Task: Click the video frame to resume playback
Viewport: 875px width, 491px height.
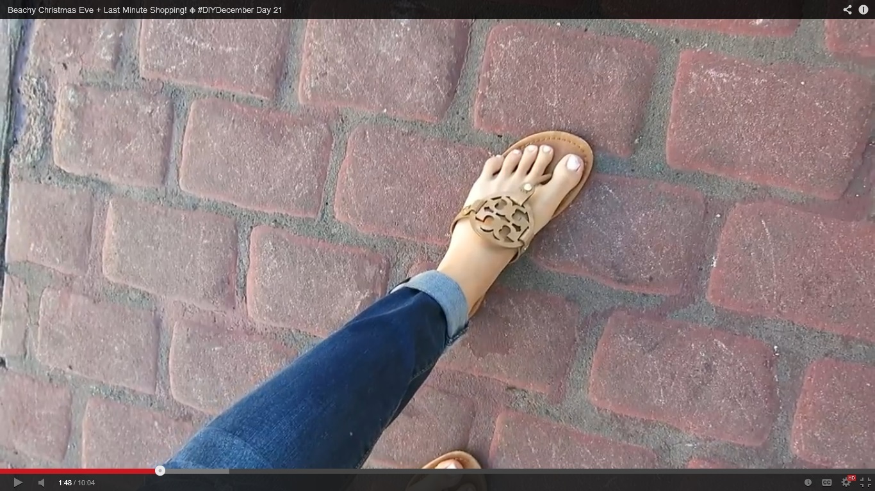Action: [x=437, y=243]
